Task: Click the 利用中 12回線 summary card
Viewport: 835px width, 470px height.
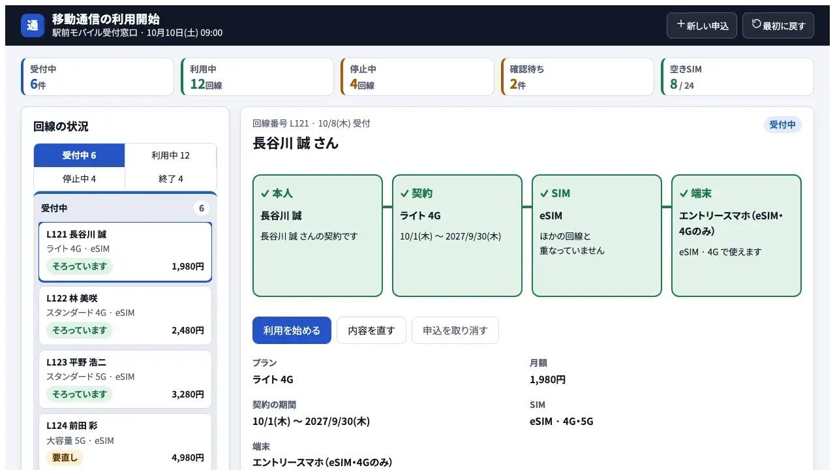Action: click(257, 76)
